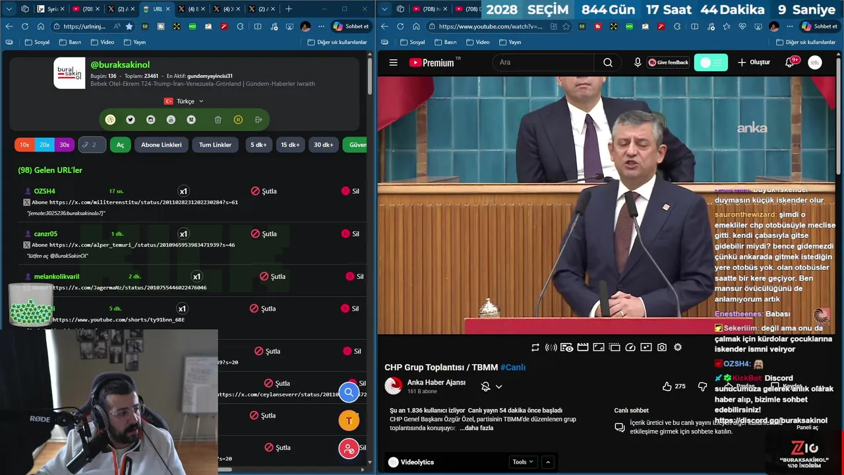Click the Instagram icon in green toolbar
The height and width of the screenshot is (475, 844).
(150, 119)
